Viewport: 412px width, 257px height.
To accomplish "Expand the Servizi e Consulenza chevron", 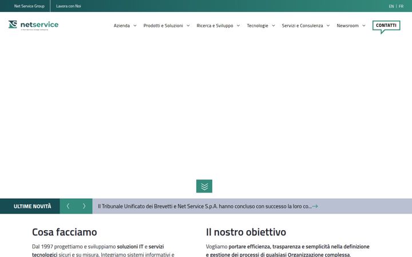I will pos(328,26).
